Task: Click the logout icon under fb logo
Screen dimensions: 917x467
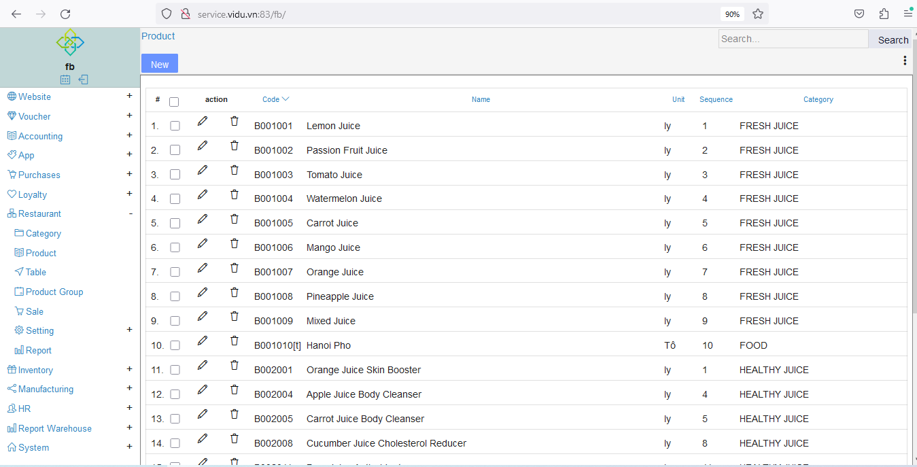Action: [x=83, y=80]
